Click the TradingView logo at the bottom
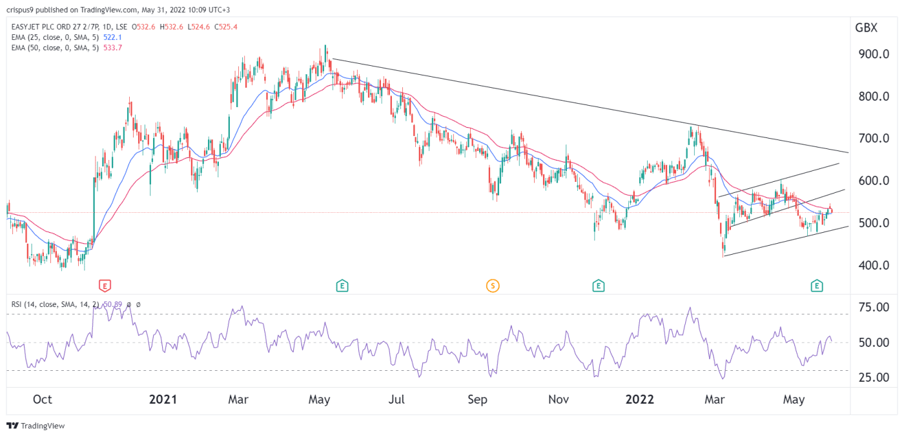Viewport: 904px width, 436px height. (36, 426)
